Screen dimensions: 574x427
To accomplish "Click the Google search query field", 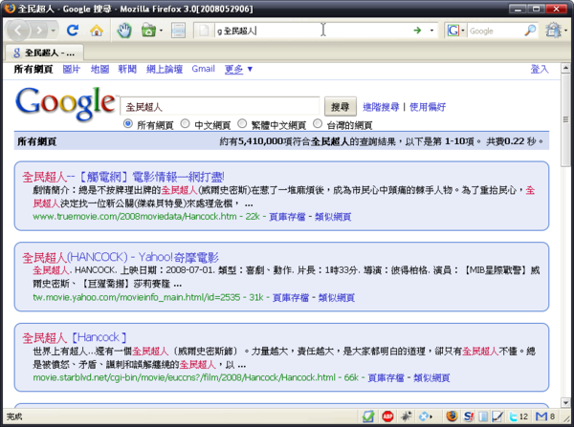I will (220, 107).
